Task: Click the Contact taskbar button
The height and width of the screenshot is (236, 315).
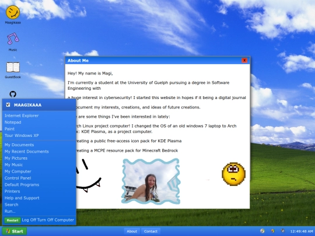Action: 150,231
